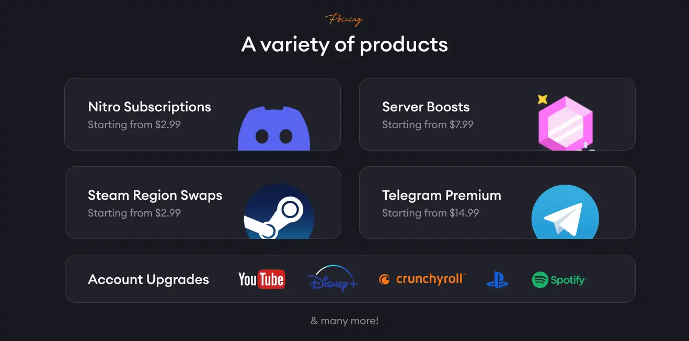Click the Steam logo icon

[x=279, y=212]
